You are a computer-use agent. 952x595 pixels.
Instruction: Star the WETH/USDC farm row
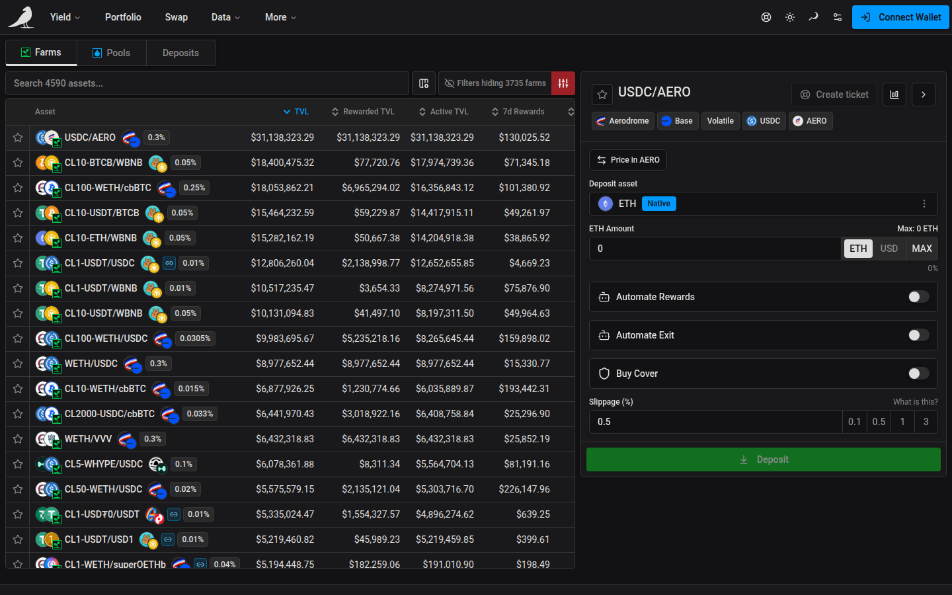coord(18,364)
